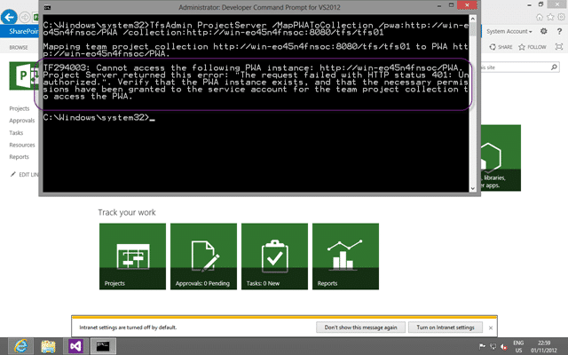Click Turn on Intranet settings button

tap(446, 327)
